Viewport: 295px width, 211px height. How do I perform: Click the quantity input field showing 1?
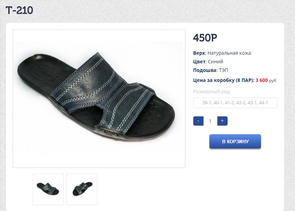pos(210,121)
